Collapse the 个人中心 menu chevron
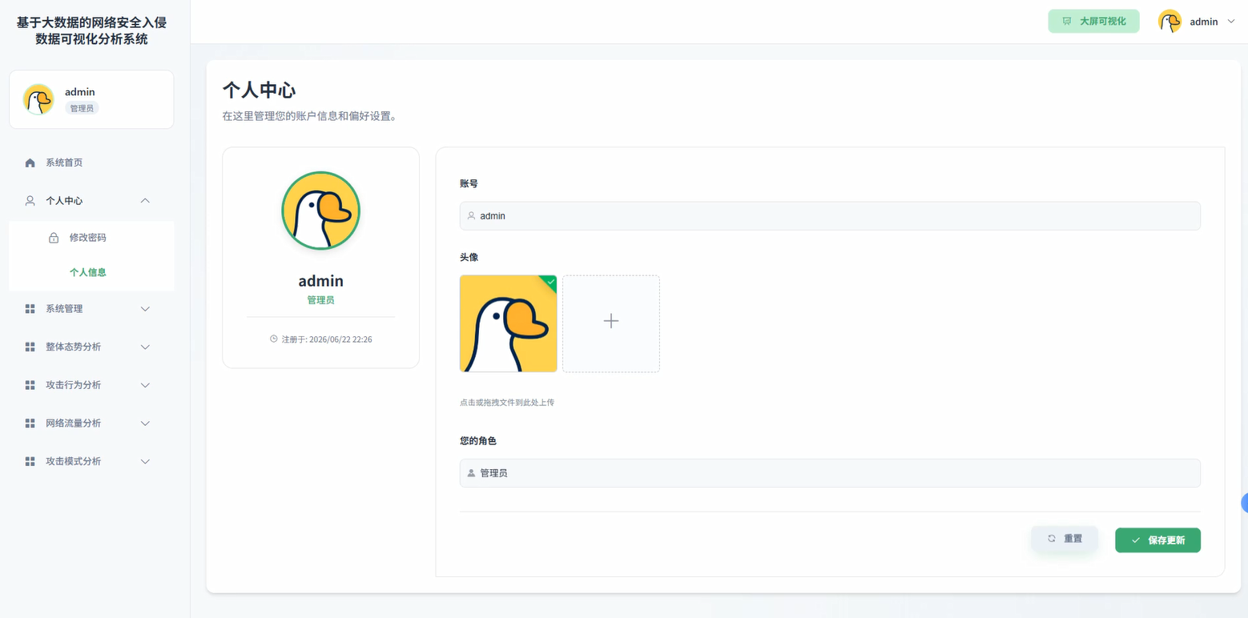The height and width of the screenshot is (618, 1248). pyautogui.click(x=145, y=201)
